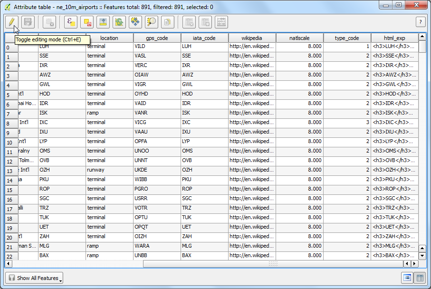Viewport: 431px width, 289px height.
Task: Open the field calculator abacus icon
Action: click(x=221, y=22)
